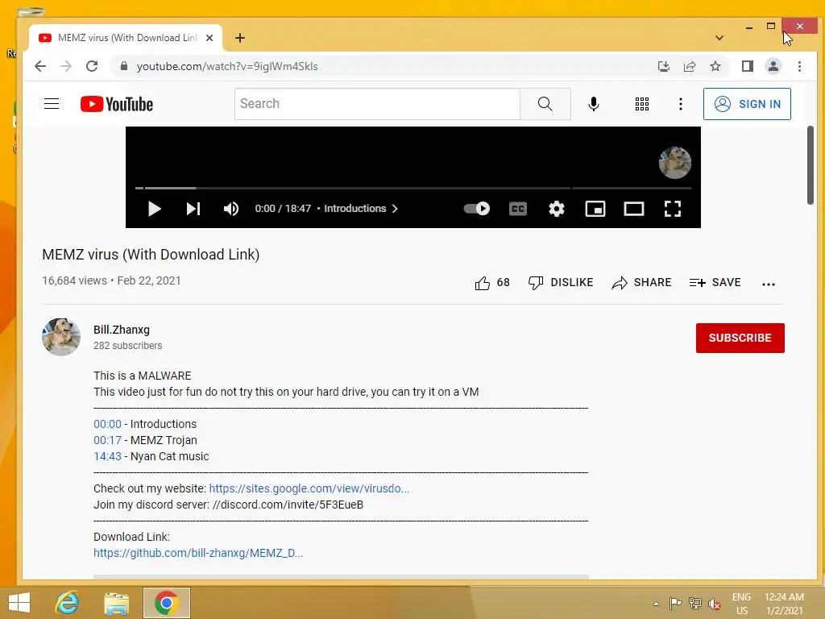Image resolution: width=825 pixels, height=619 pixels.
Task: Click the search magnifier button
Action: click(x=545, y=104)
